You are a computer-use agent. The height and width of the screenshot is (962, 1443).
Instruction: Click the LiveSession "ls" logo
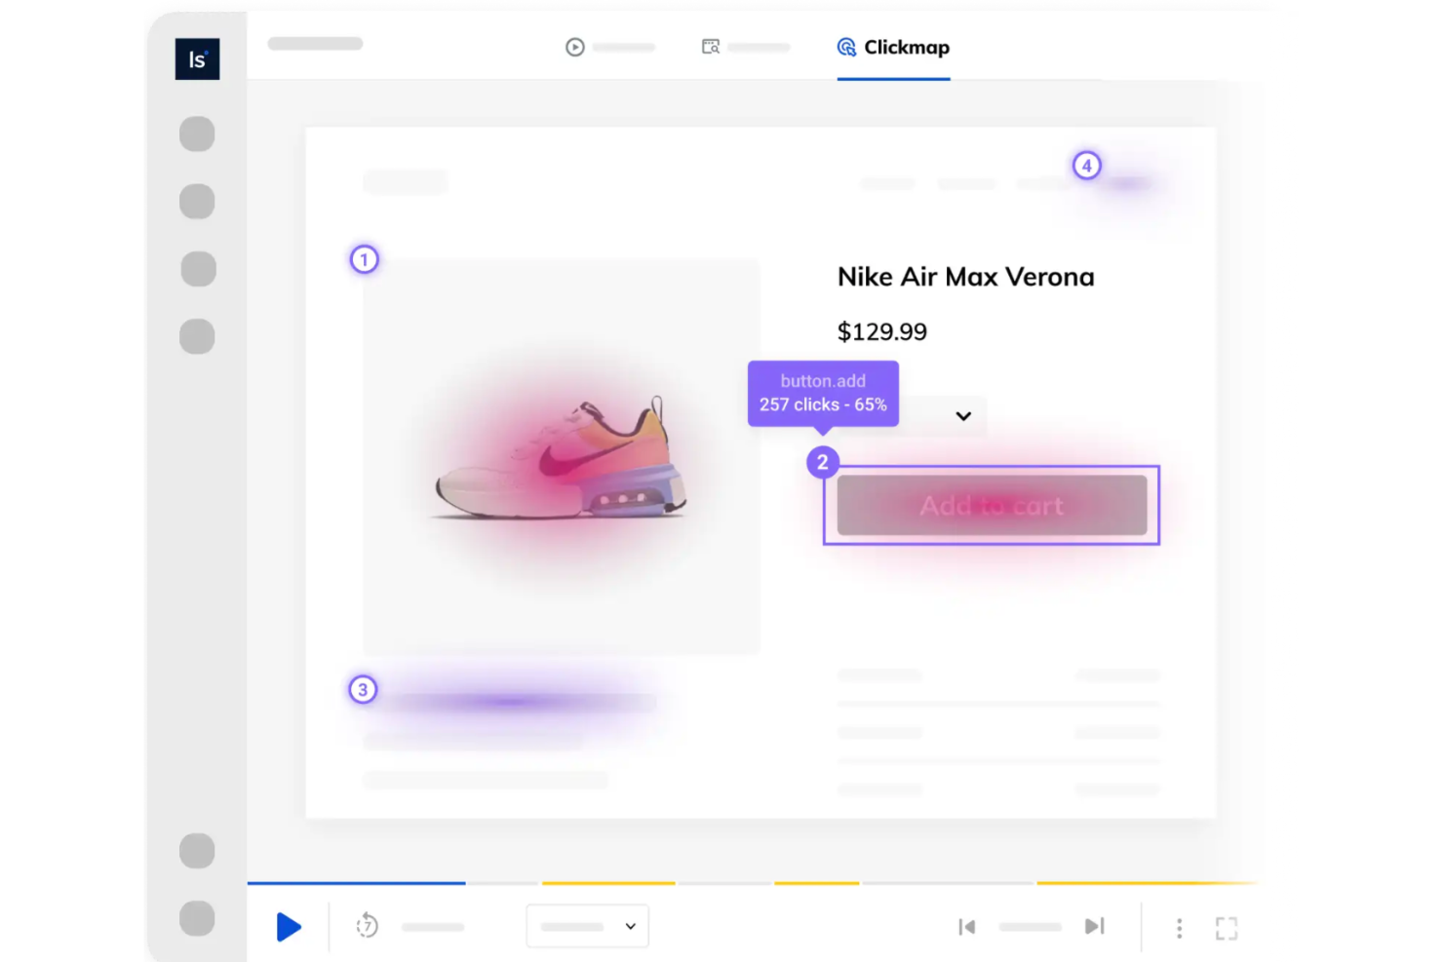(197, 58)
